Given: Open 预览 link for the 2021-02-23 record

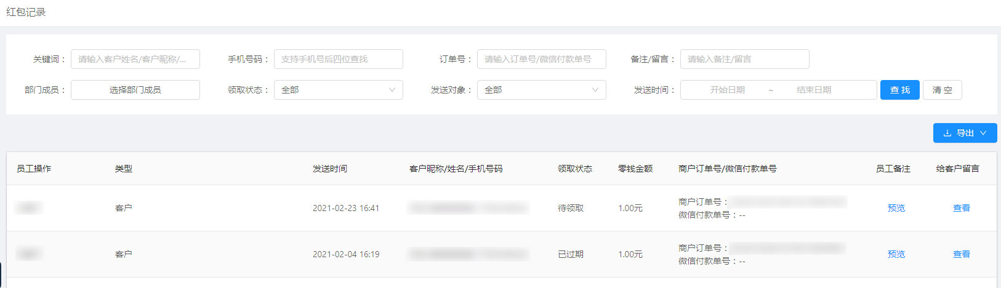Looking at the screenshot, I should 896,208.
